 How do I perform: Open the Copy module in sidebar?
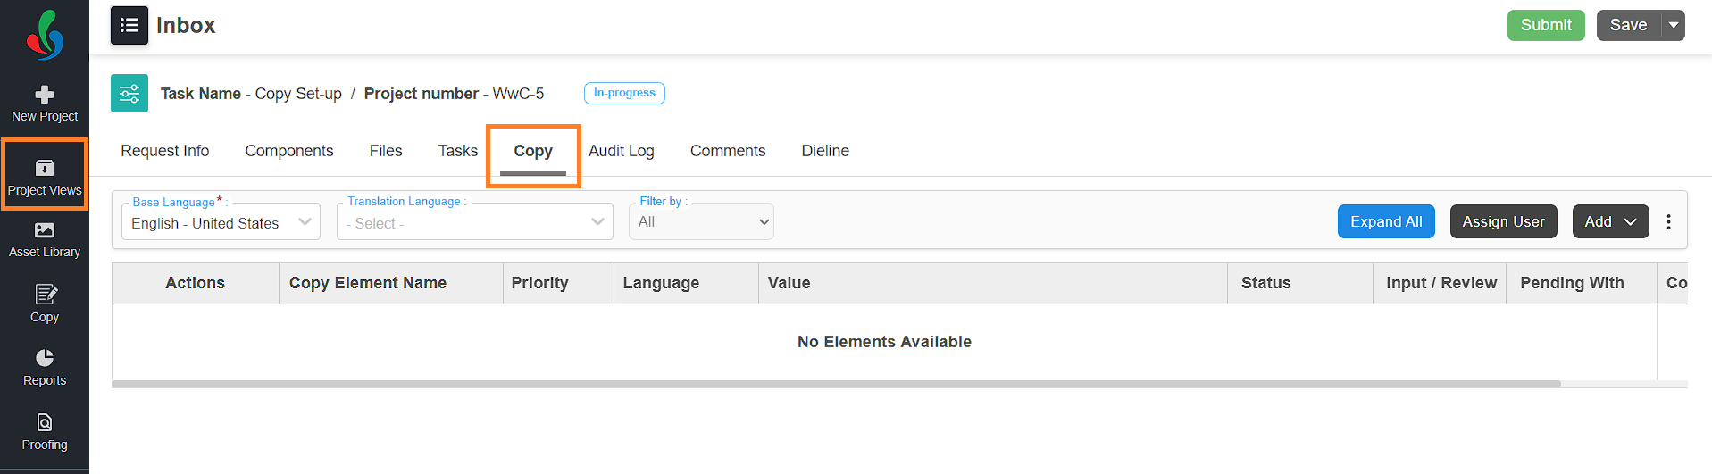coord(45,304)
